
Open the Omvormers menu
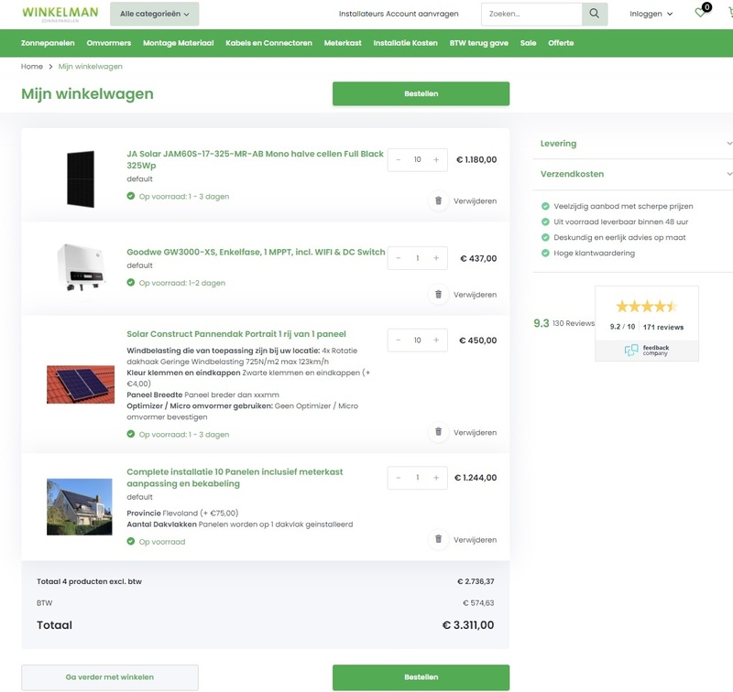coord(109,43)
